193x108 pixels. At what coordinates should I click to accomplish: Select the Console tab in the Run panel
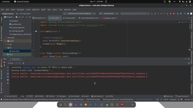point(10,63)
